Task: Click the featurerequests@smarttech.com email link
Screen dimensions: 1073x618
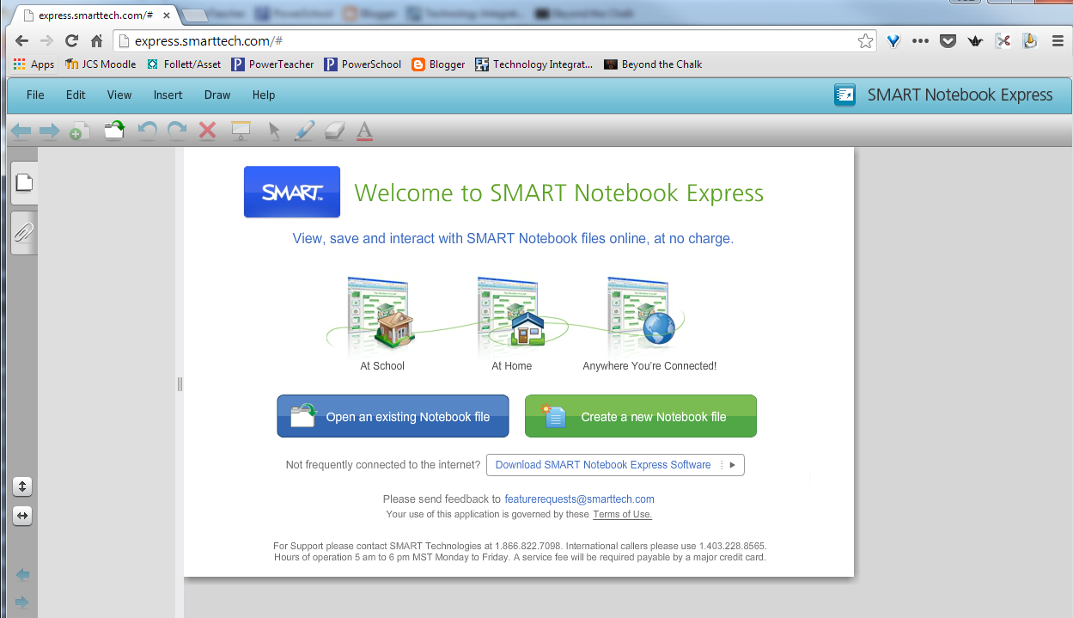Action: click(x=579, y=499)
